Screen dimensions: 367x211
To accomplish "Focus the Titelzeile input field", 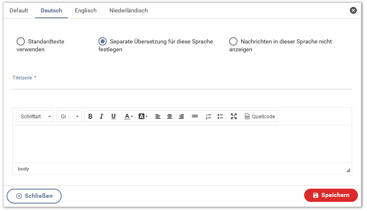I will [x=182, y=85].
